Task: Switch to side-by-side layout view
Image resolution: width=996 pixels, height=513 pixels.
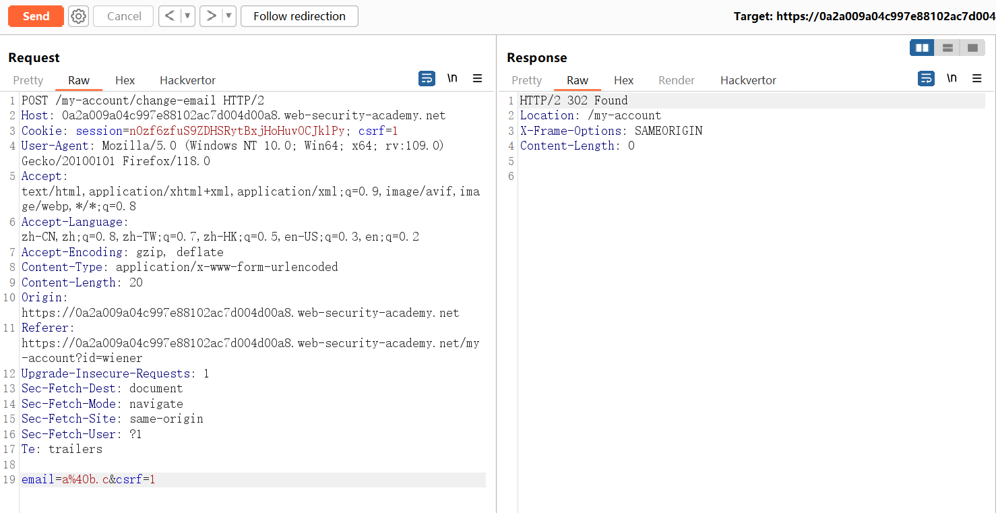Action: pos(922,48)
